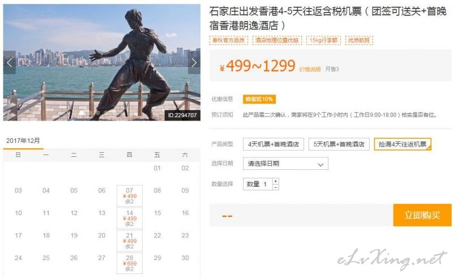Pick December 28 priced at ¥699

pos(130,263)
